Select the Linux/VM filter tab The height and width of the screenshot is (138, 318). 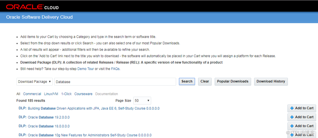(x=51, y=94)
